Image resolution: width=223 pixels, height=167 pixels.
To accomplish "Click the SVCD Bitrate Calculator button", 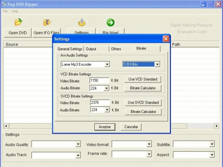I will 143,112.
